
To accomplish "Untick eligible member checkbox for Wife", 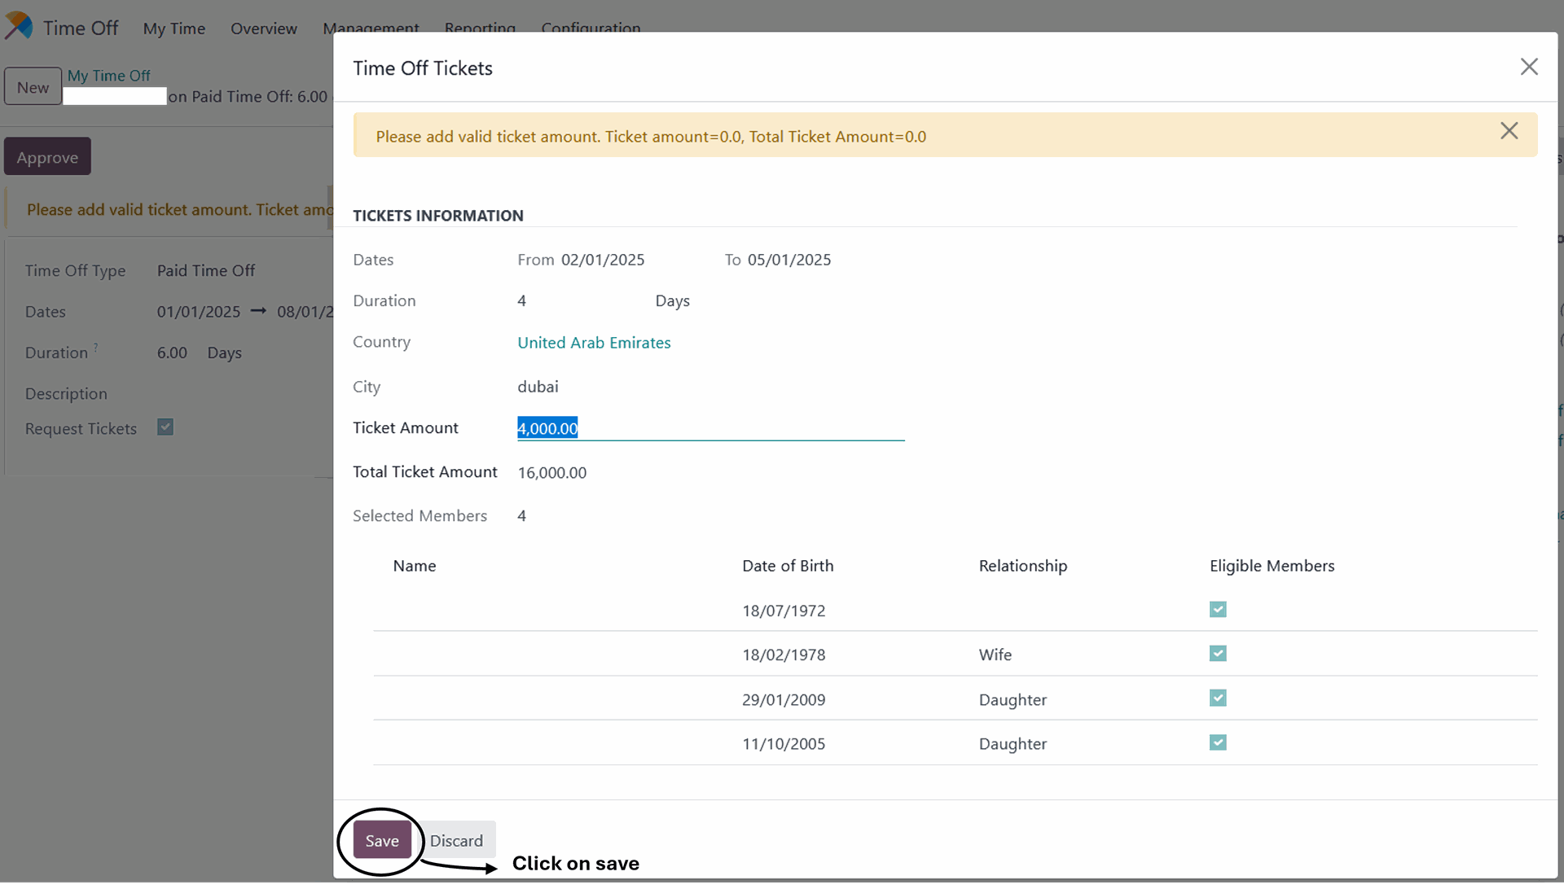I will coord(1218,654).
